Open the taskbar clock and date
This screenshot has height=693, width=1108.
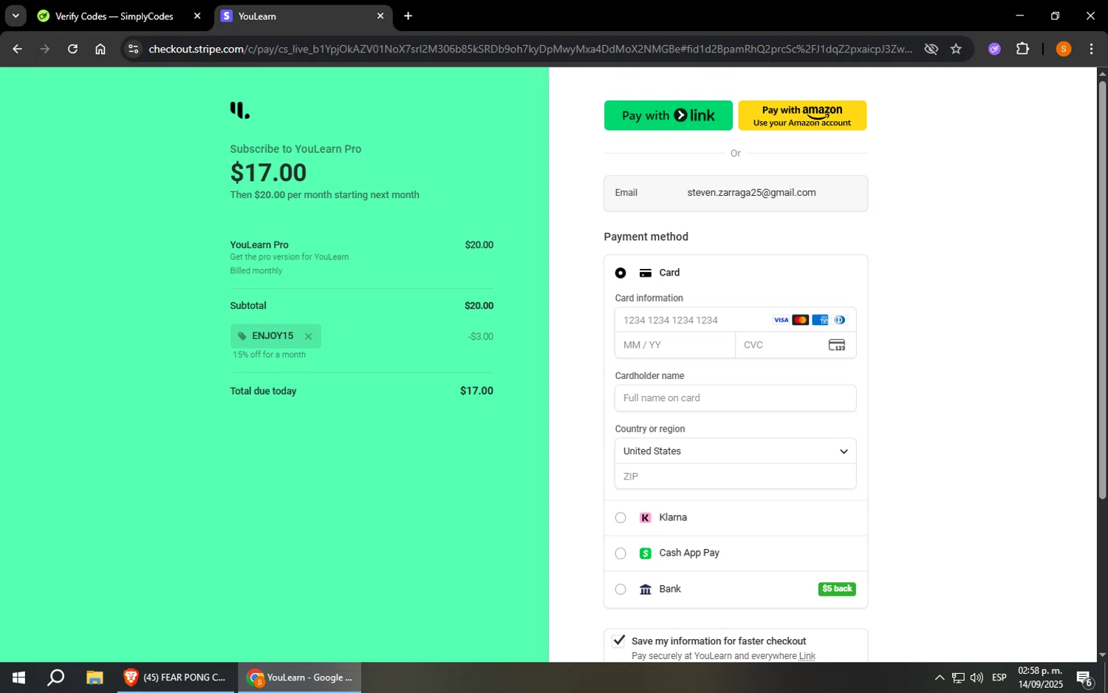[1040, 677]
